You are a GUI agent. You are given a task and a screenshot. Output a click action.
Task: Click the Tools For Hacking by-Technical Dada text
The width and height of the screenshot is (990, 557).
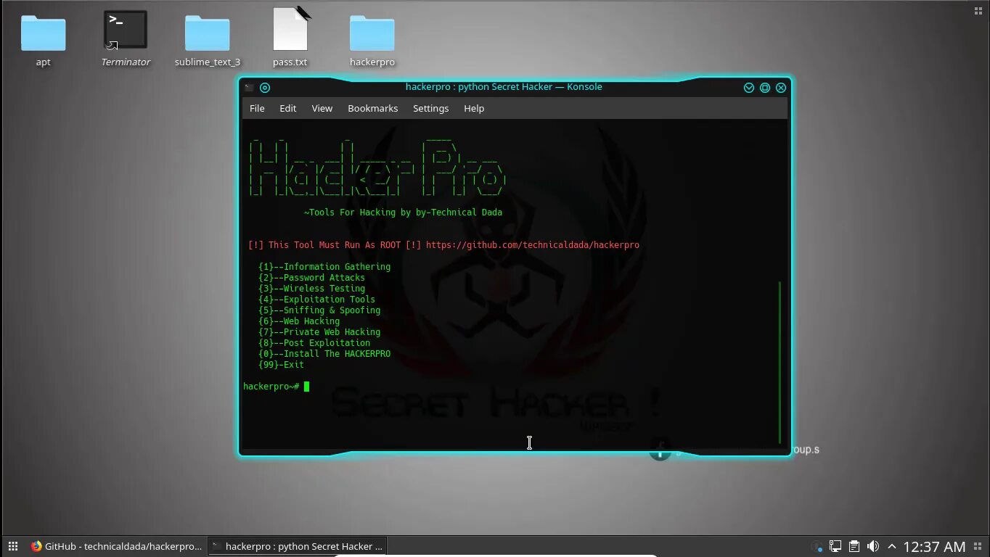click(403, 213)
